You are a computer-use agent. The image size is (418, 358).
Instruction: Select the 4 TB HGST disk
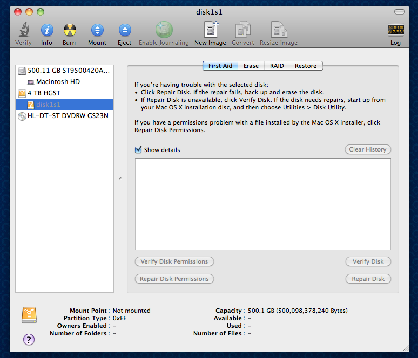[64, 93]
